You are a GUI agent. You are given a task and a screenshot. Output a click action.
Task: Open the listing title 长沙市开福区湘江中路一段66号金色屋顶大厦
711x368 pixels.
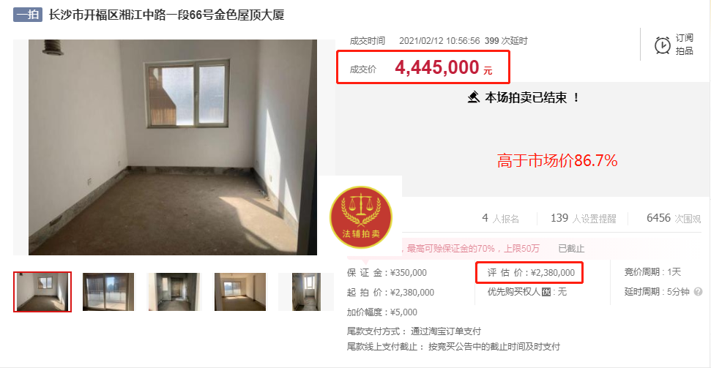pyautogui.click(x=166, y=15)
